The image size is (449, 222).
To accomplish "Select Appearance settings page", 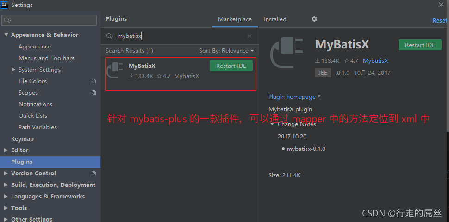I will tap(35, 47).
